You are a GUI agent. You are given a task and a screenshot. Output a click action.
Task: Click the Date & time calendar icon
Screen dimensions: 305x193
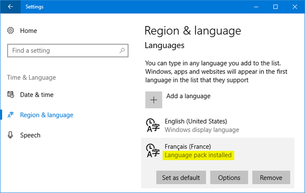(11, 94)
